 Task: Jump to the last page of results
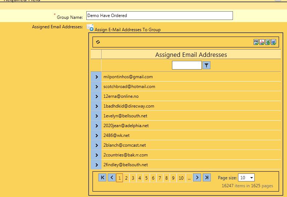point(207,177)
